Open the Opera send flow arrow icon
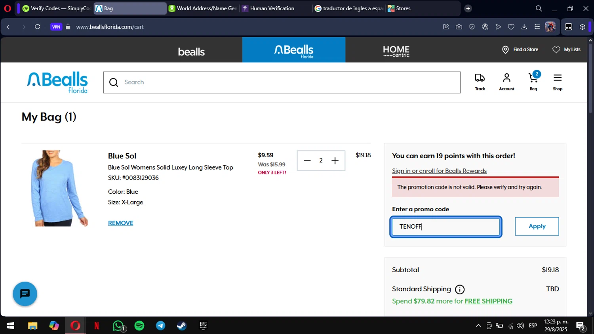Viewport: 594px width, 334px height. point(498,27)
